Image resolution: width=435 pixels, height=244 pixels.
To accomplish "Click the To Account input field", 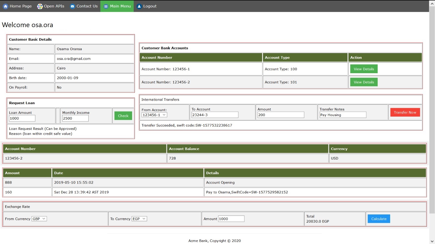I will click(x=215, y=115).
